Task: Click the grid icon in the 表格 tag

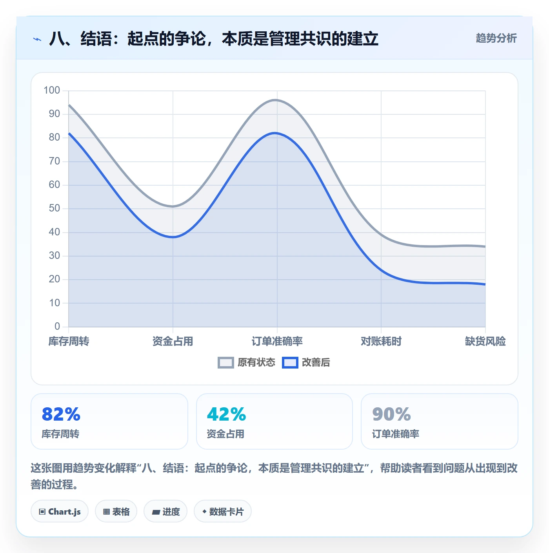Action: [x=106, y=511]
